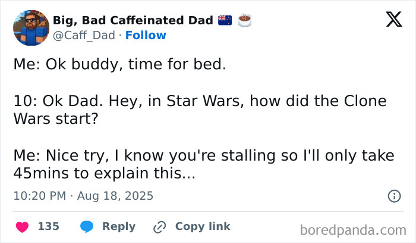Click the New Zealand flag emoji

click(x=225, y=20)
